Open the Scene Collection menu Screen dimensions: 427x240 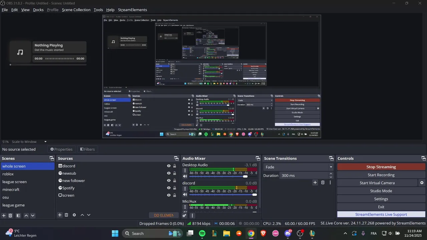76,10
